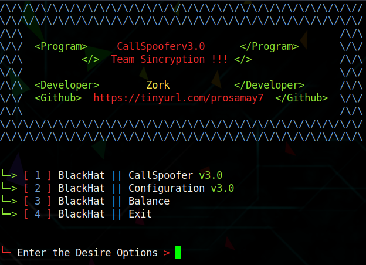Click the developer name Zork
Viewport: 366px width, 265px height.
tap(158, 85)
